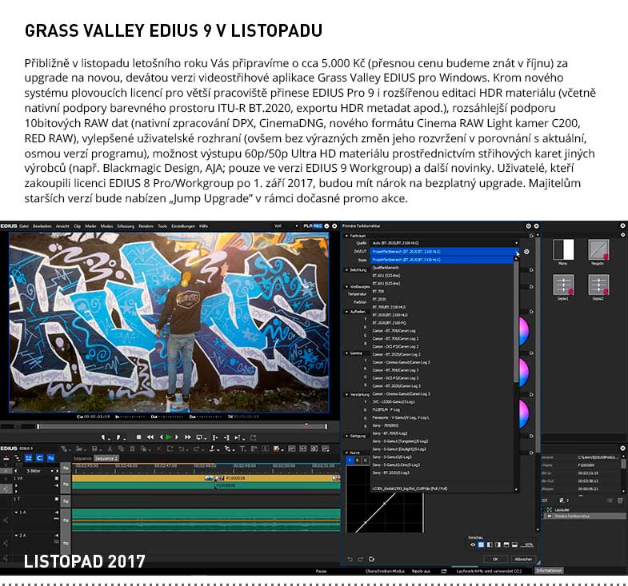Image resolution: width=628 pixels, height=586 pixels.
Task: Click the Create Title T icon
Action: point(242,448)
